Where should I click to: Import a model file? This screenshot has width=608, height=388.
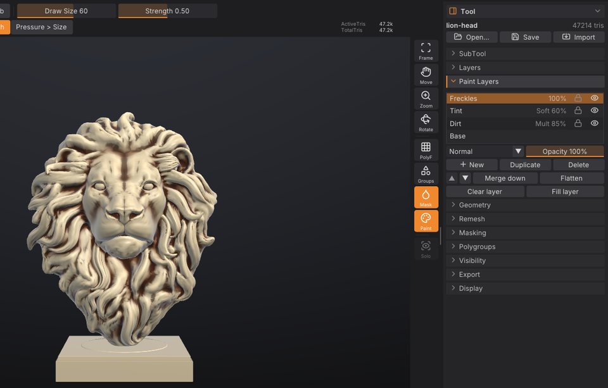(x=579, y=37)
